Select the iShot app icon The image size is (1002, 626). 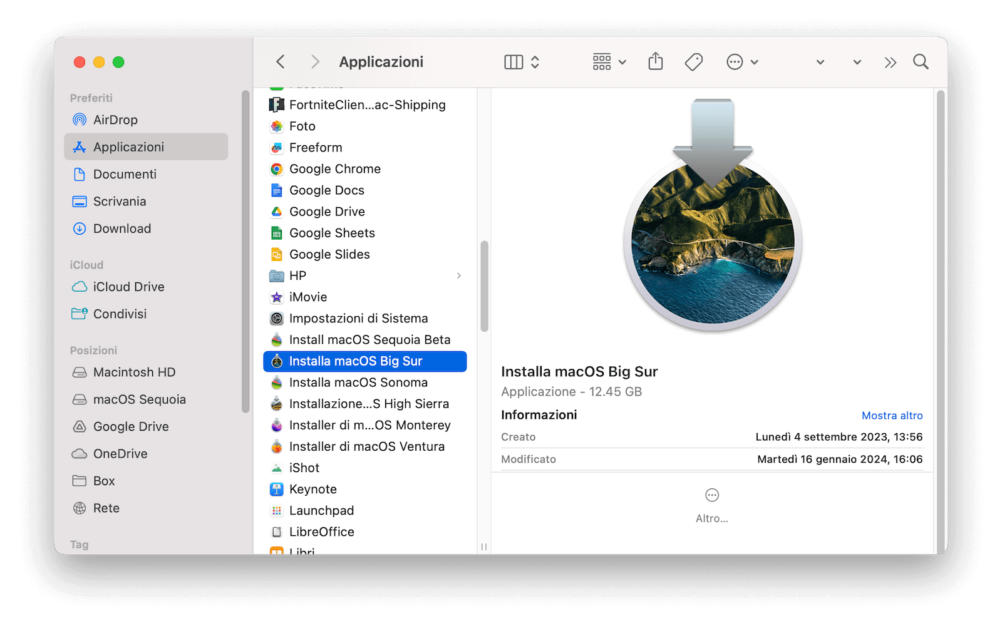coord(277,468)
